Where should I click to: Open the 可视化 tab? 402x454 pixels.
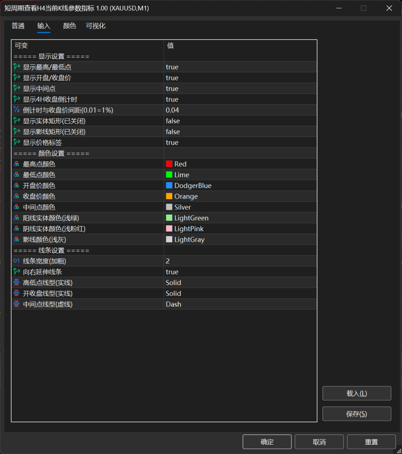(x=95, y=26)
